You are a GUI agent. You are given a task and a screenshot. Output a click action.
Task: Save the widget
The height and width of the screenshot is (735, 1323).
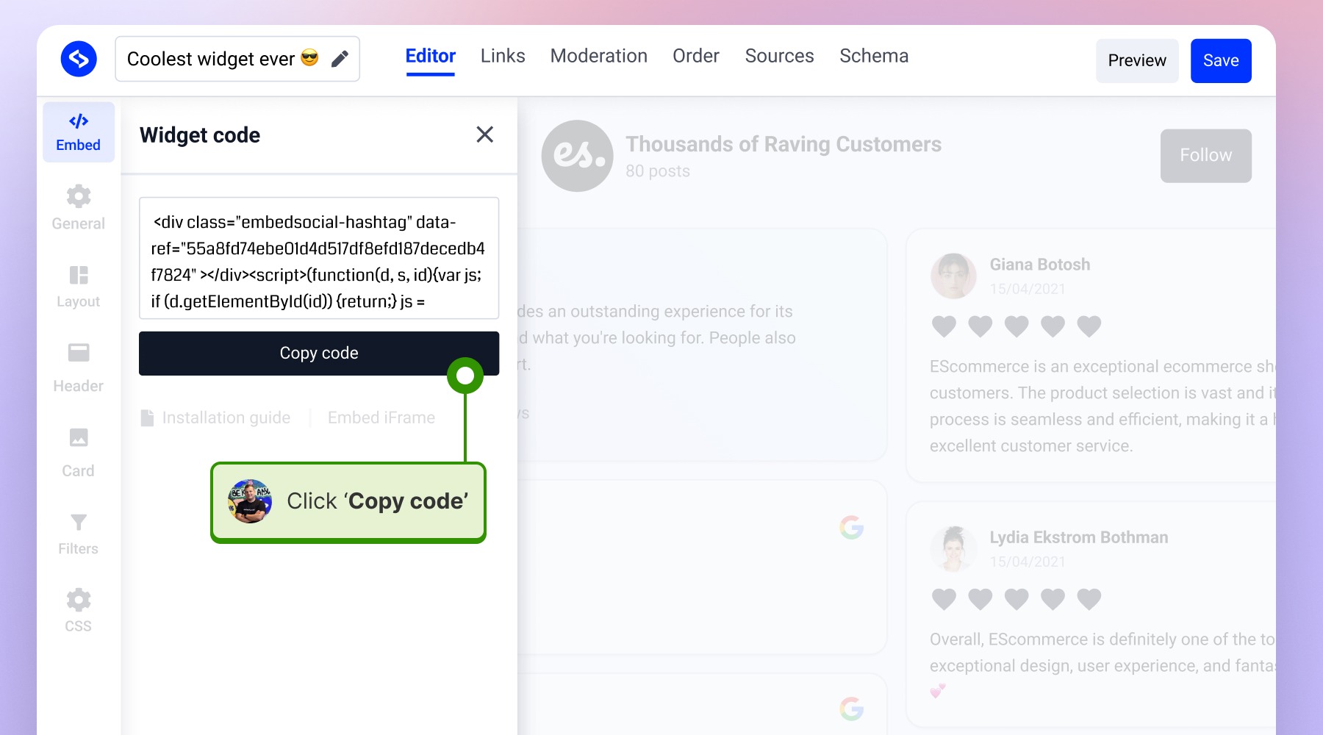coord(1221,61)
